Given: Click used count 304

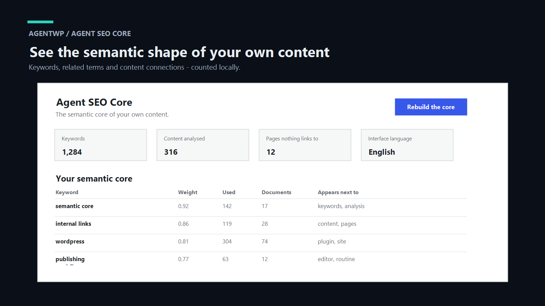Looking at the screenshot, I should (x=227, y=241).
